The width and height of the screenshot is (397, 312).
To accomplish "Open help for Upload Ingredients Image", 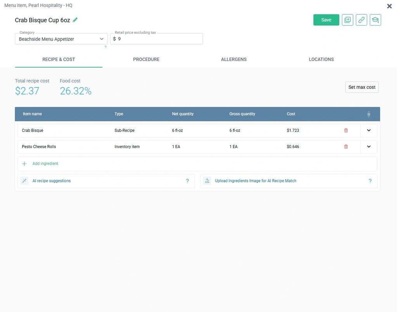I will click(x=370, y=181).
